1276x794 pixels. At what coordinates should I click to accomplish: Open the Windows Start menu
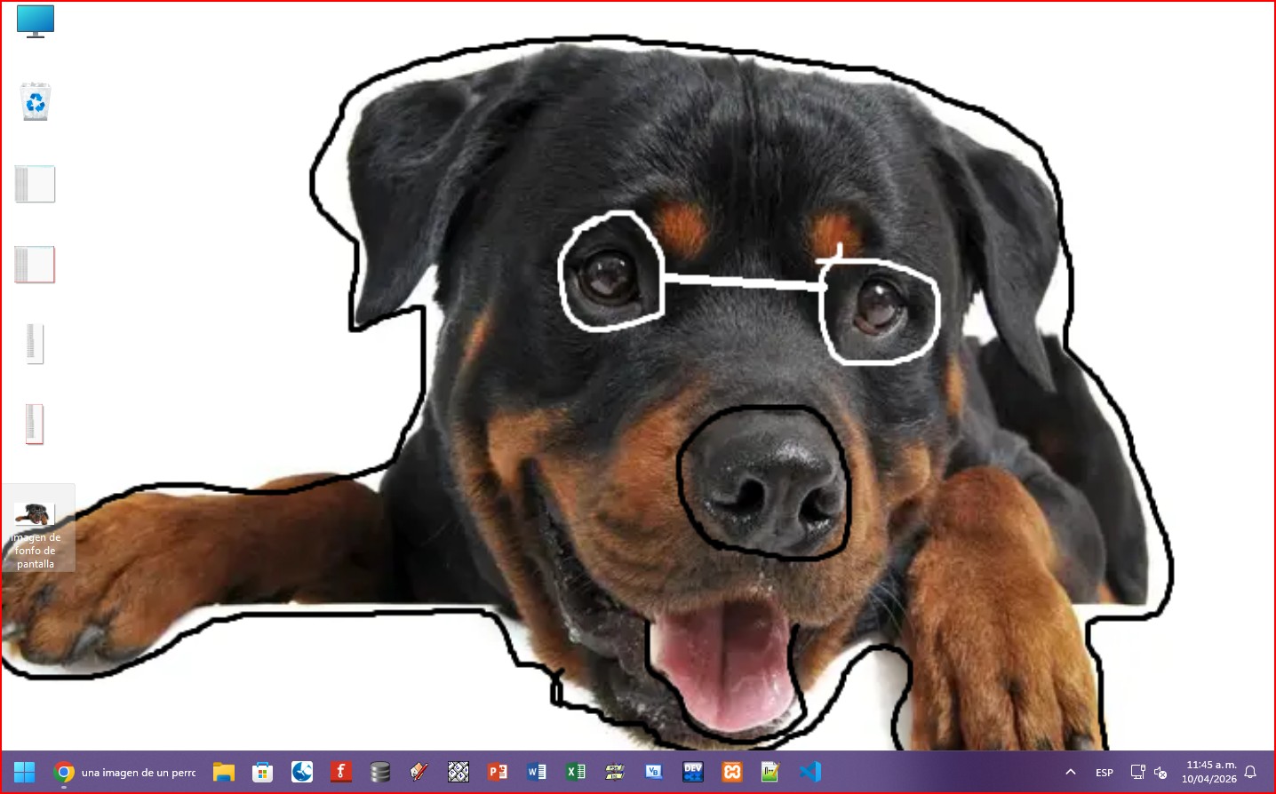[24, 772]
